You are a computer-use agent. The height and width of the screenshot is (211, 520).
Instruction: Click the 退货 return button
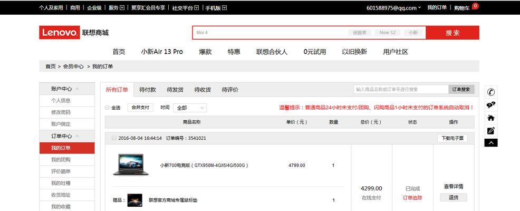coord(454,197)
